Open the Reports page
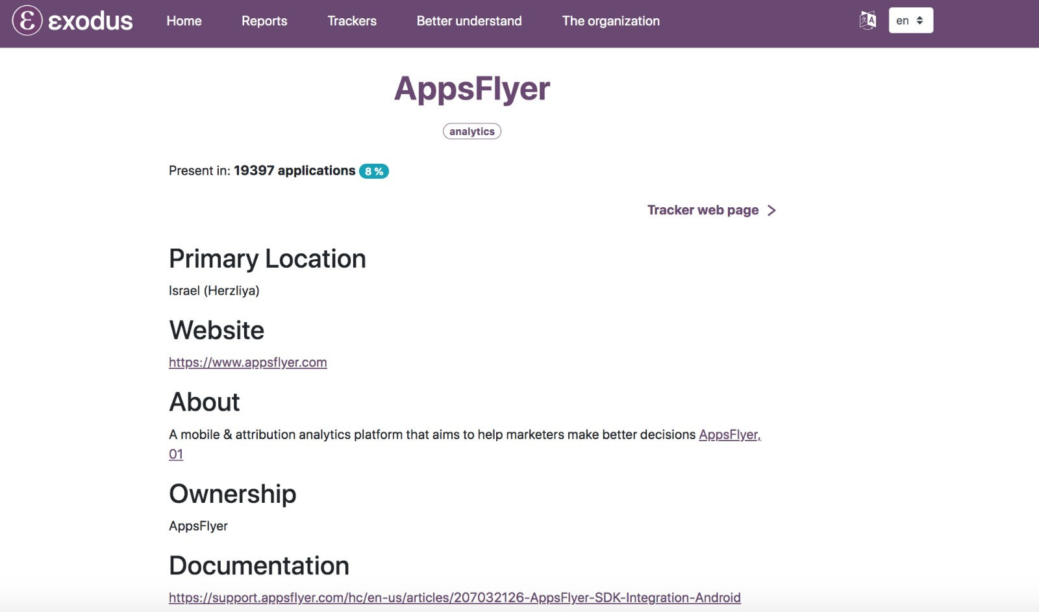Image resolution: width=1039 pixels, height=612 pixels. tap(264, 21)
